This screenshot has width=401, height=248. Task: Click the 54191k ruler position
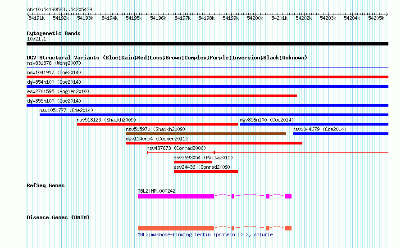tap(36, 18)
